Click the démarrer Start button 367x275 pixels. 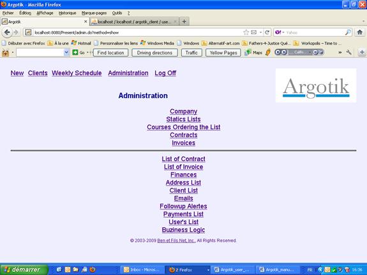pyautogui.click(x=24, y=270)
